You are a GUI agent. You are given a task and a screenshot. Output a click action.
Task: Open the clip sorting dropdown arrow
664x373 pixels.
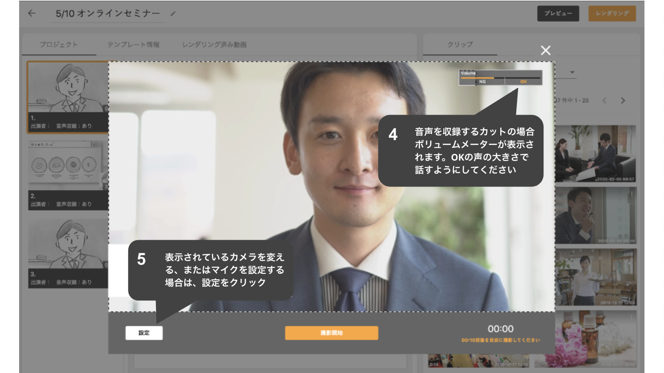click(572, 72)
